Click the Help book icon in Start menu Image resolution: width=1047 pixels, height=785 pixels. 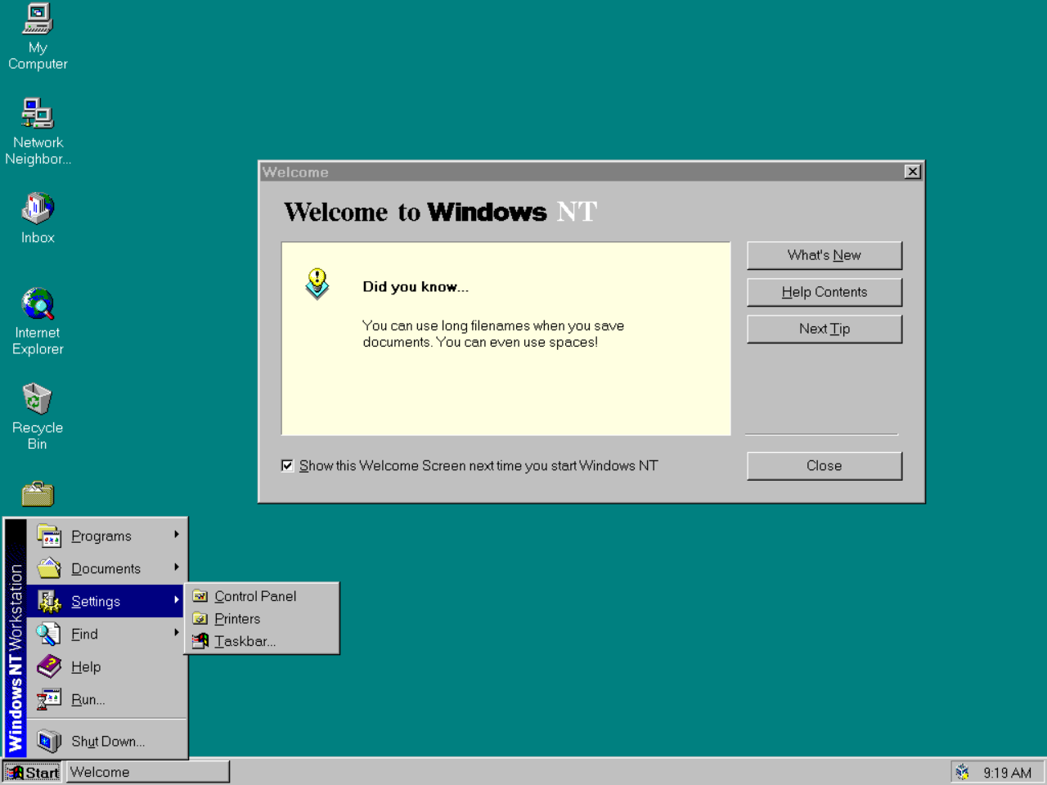tap(49, 666)
